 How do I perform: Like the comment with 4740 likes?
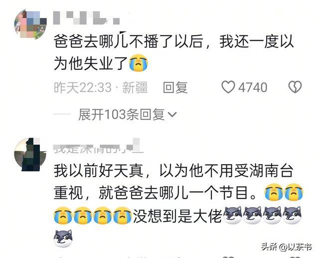228,87
